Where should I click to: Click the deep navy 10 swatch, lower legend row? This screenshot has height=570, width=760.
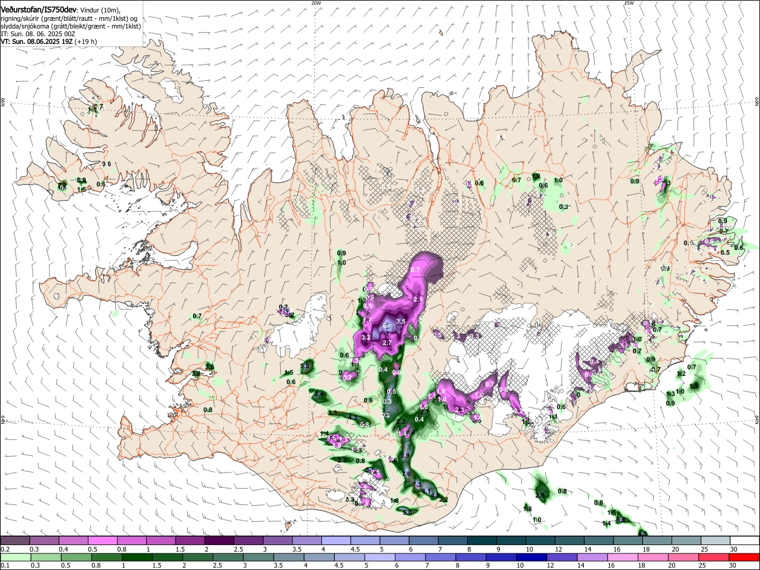pyautogui.click(x=532, y=557)
